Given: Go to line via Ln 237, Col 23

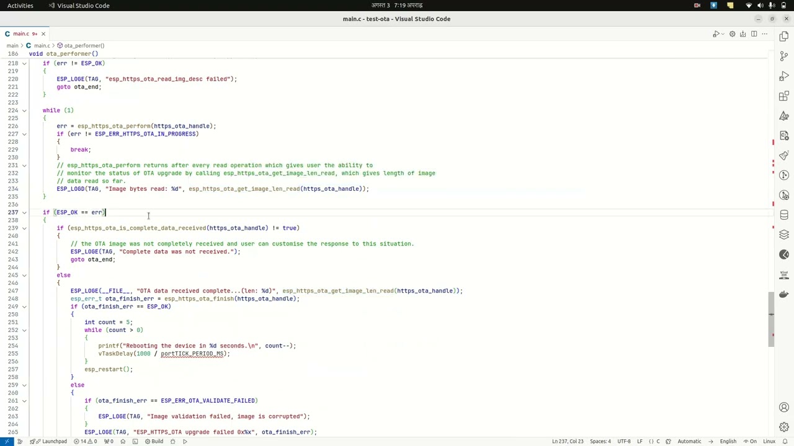Looking at the screenshot, I should [x=568, y=442].
